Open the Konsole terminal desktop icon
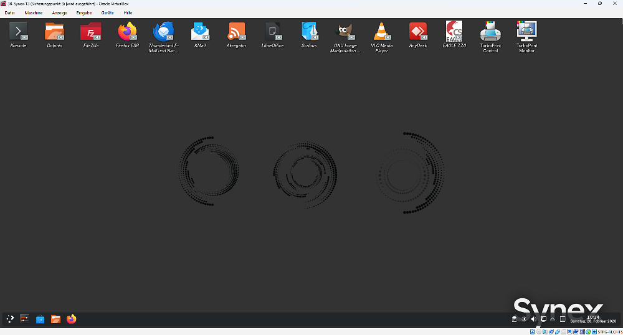The image size is (623, 335). [x=18, y=32]
